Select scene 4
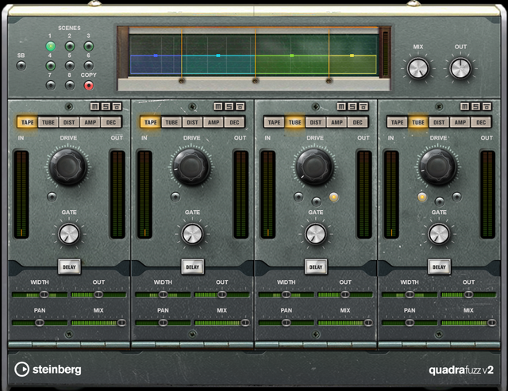 coord(50,66)
